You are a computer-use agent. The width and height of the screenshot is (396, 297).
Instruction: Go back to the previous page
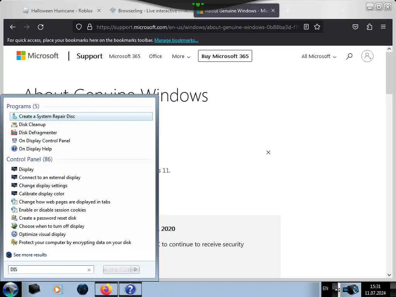point(13,27)
